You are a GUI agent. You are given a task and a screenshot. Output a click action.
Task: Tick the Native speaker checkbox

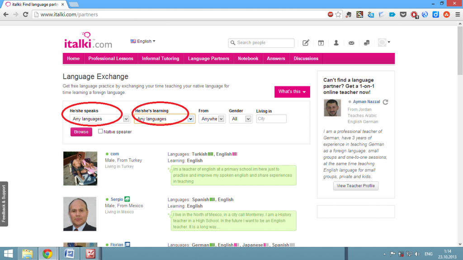tap(100, 131)
